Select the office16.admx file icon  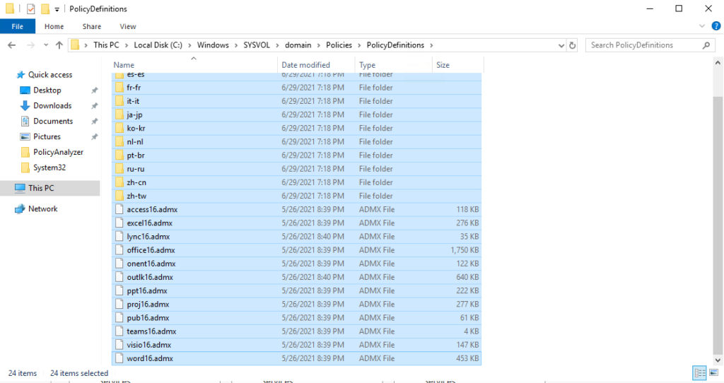coord(119,250)
